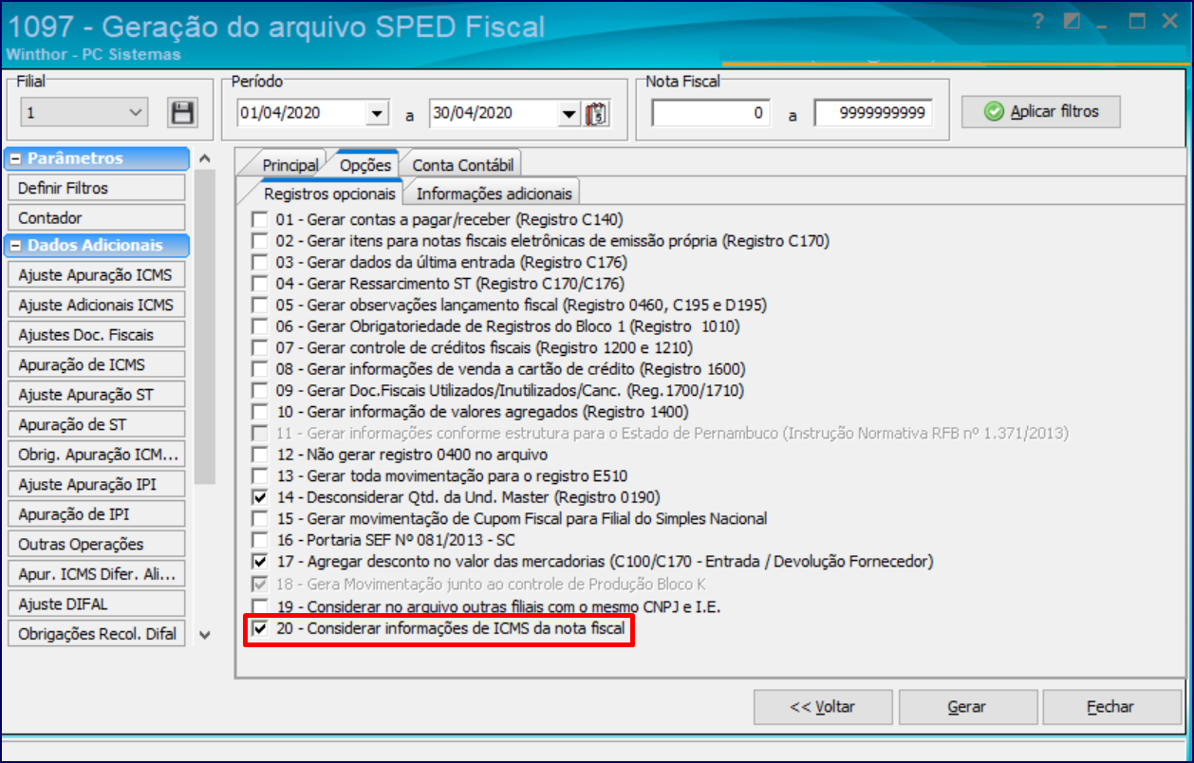Open Ajuste Apuração ST

click(x=96, y=395)
